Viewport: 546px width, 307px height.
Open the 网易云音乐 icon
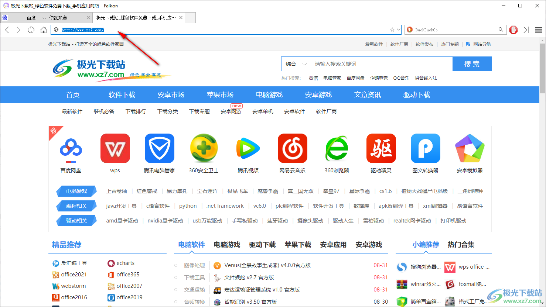[293, 148]
